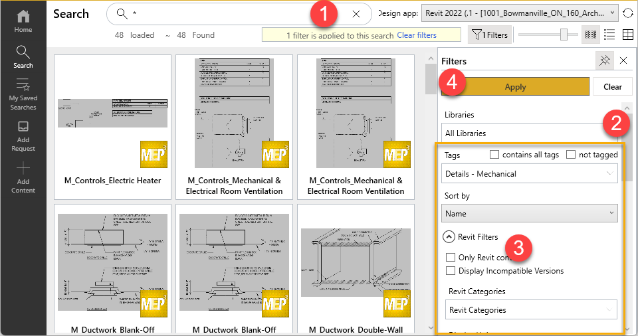Viewport: 638px width, 336px height.
Task: Click the Clear filters link
Action: point(417,35)
